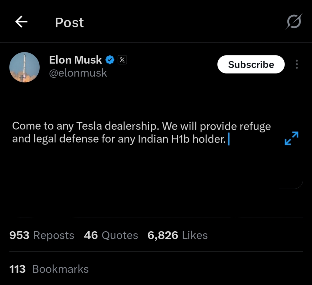
Task: Click the Post header title
Action: [x=69, y=23]
